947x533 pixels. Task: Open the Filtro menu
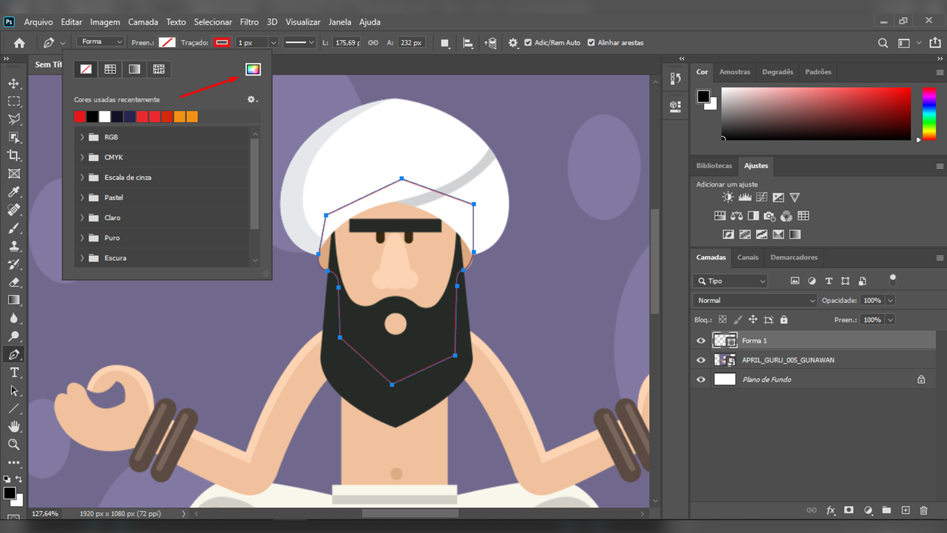(x=249, y=22)
